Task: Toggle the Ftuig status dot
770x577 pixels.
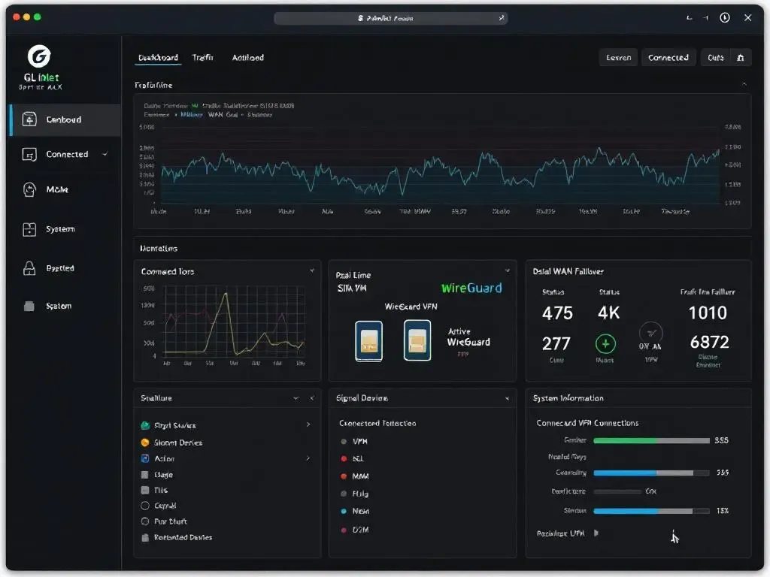Action: pyautogui.click(x=344, y=494)
